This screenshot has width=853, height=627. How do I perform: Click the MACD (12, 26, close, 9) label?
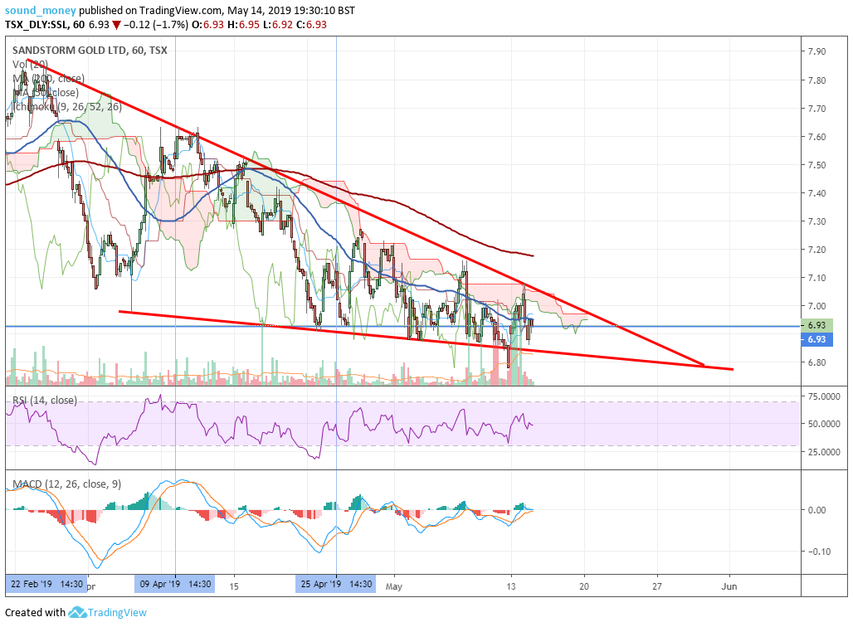(x=66, y=484)
